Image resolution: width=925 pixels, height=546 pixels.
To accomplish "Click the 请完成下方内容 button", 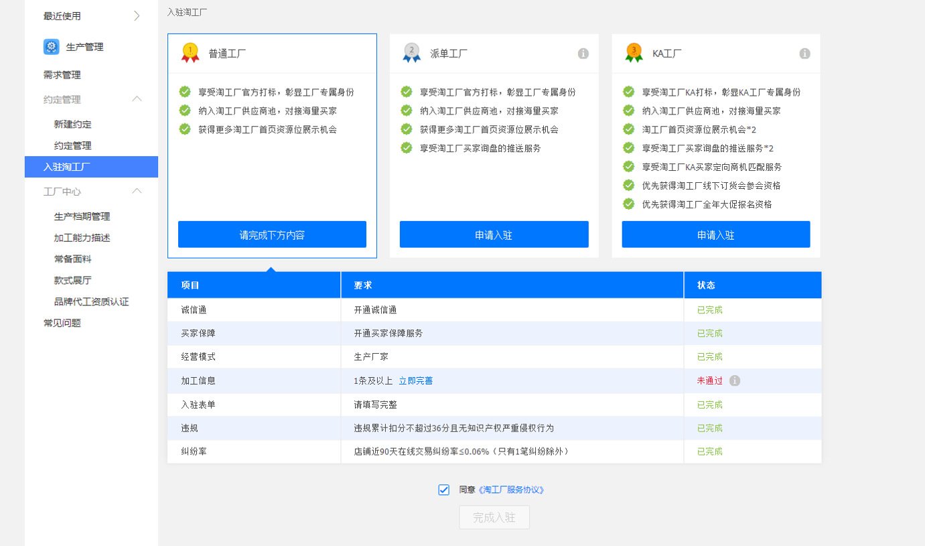I will click(x=272, y=234).
